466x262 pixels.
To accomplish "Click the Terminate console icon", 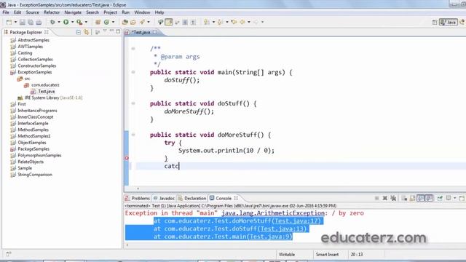I will 377,198.
